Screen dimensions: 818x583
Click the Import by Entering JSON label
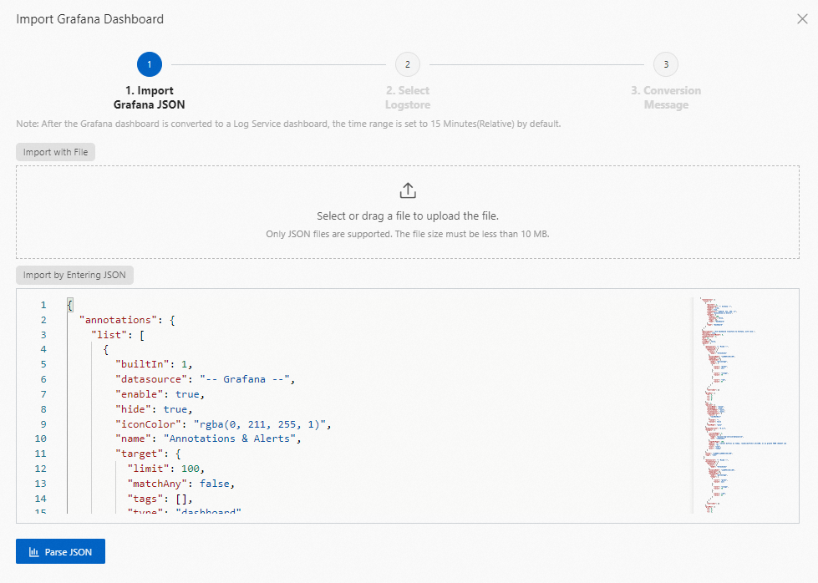[x=74, y=275]
